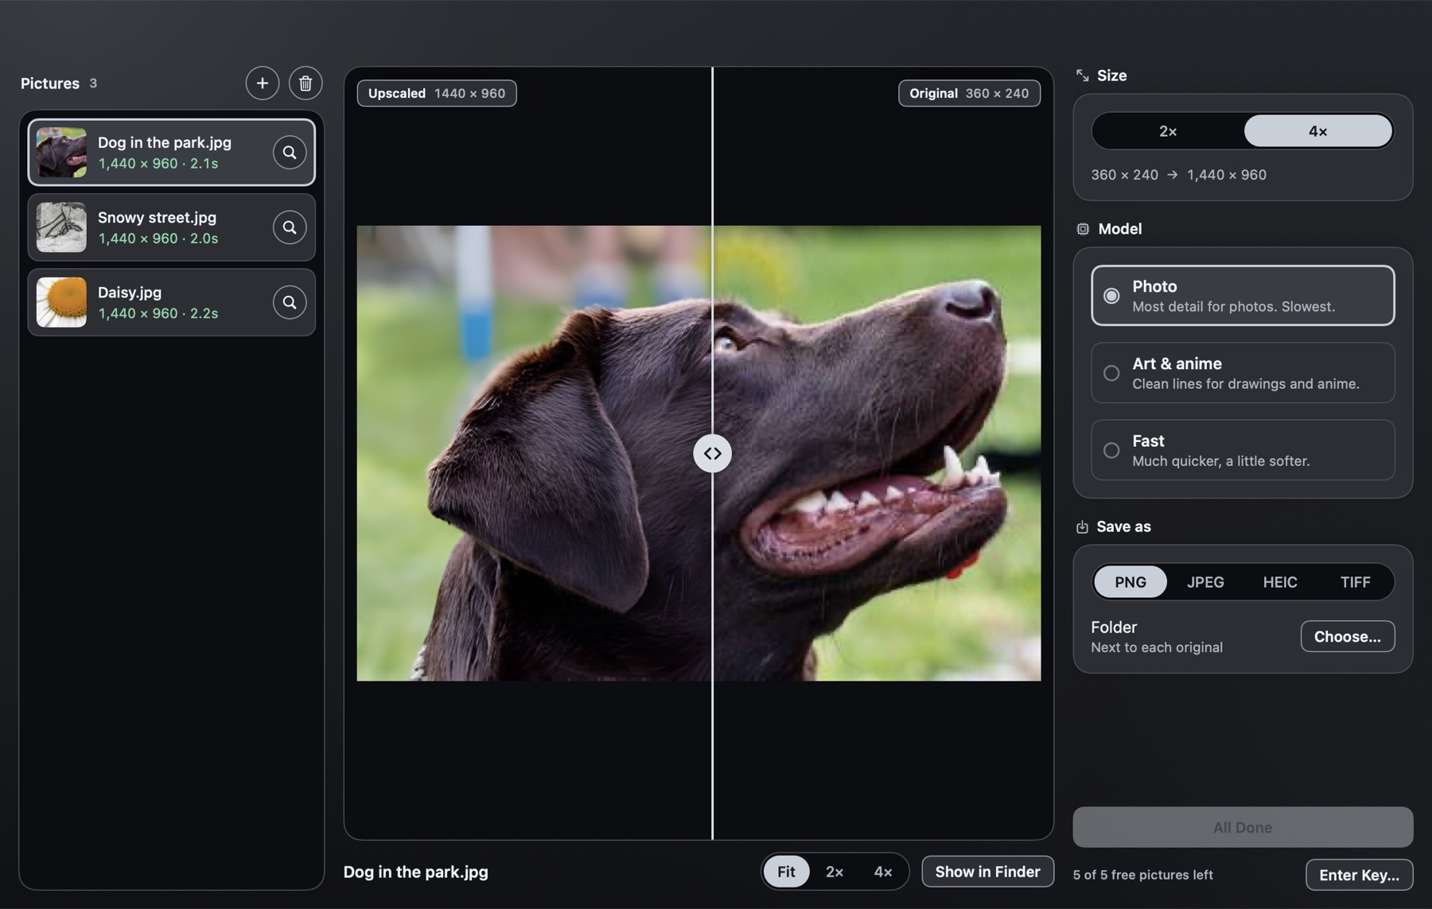1432x909 pixels.
Task: Set preview zoom to Fit
Action: tap(786, 872)
